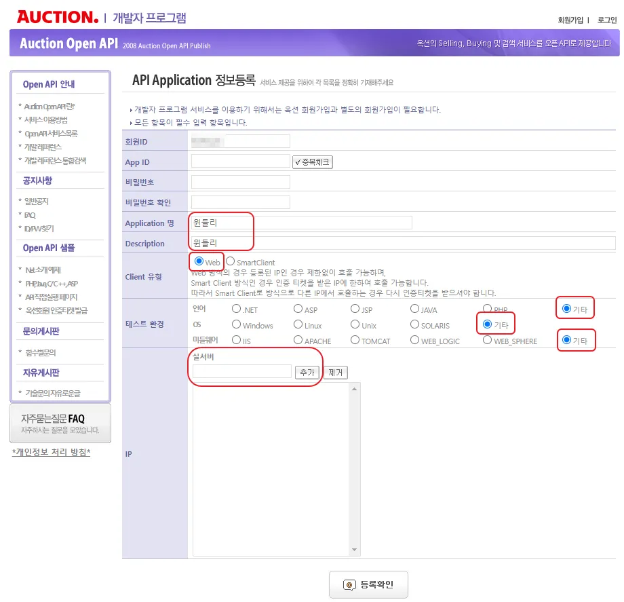This screenshot has width=624, height=602.
Task: Select Windows OS radio
Action: pos(237,324)
